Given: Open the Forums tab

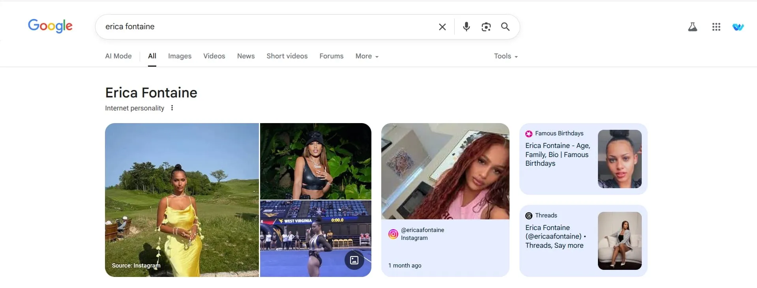Looking at the screenshot, I should pos(332,56).
